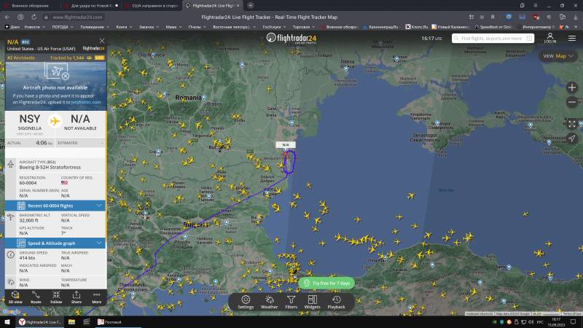The height and width of the screenshot is (328, 583).
Task: Open the Weather layer options
Action: point(269,302)
